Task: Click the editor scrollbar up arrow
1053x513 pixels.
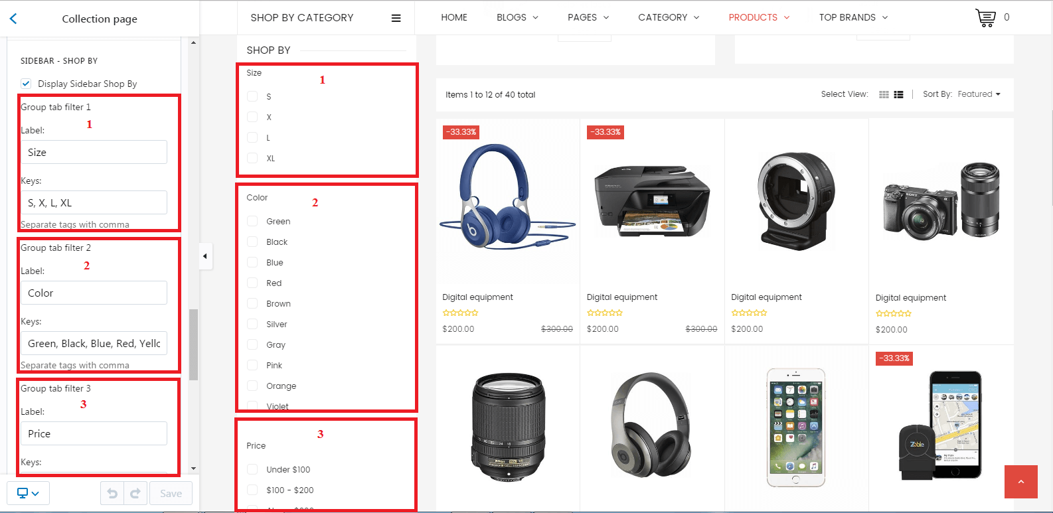Action: click(193, 42)
